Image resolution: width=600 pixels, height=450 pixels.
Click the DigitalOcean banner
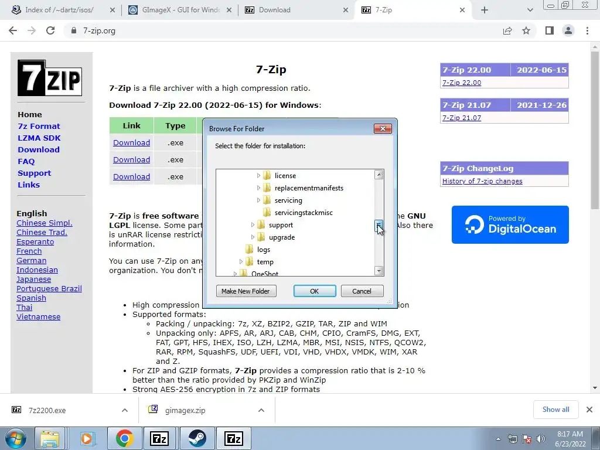[x=510, y=224]
